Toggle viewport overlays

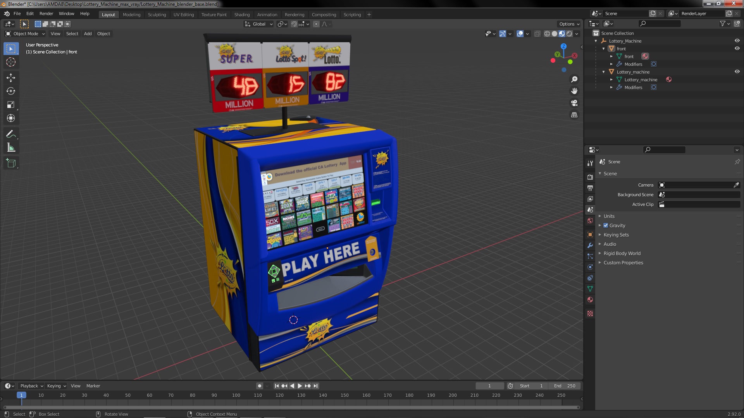pos(520,34)
